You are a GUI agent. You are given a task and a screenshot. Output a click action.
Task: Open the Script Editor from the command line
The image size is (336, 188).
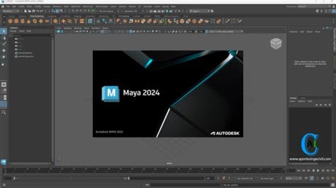coord(333,185)
